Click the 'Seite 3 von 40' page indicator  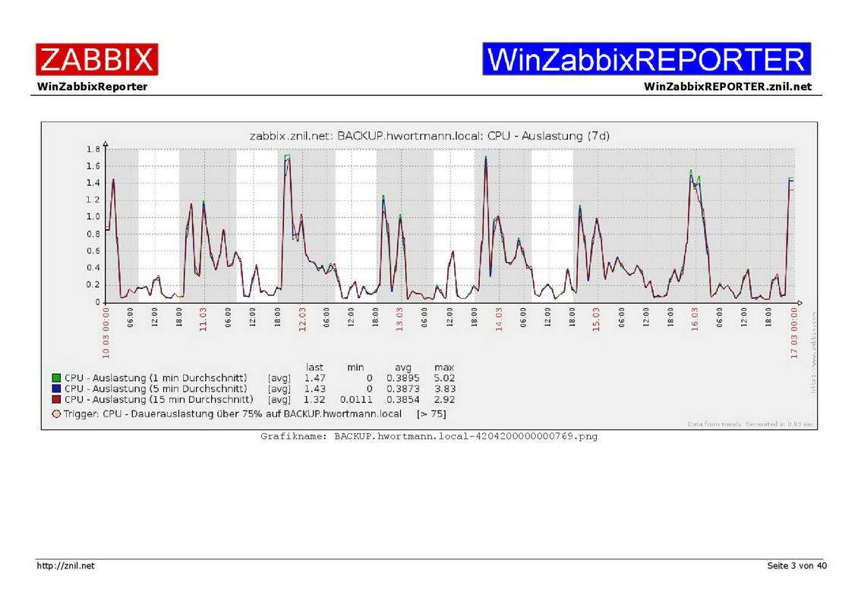(x=796, y=566)
